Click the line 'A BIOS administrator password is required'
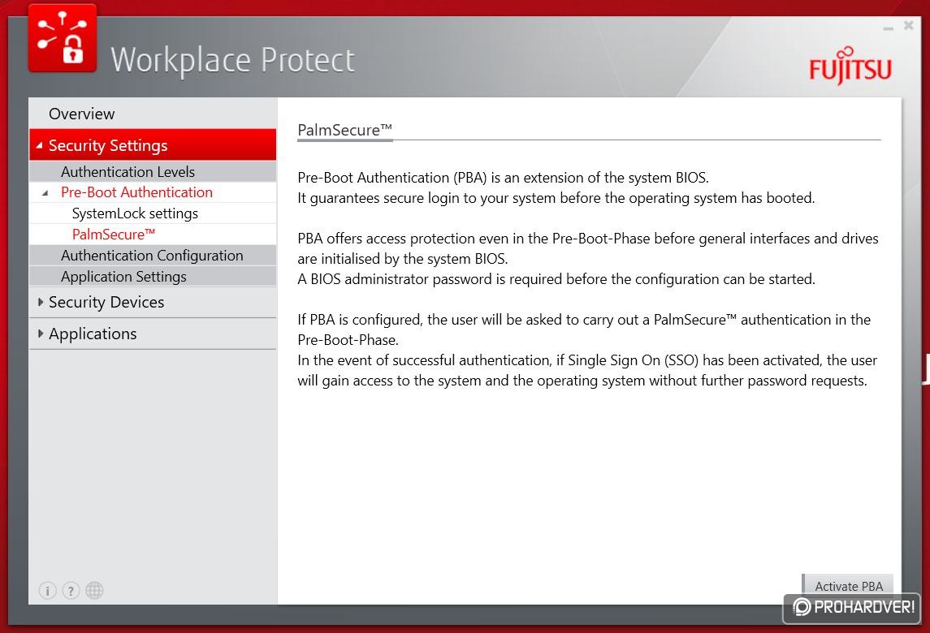930x633 pixels. [556, 278]
